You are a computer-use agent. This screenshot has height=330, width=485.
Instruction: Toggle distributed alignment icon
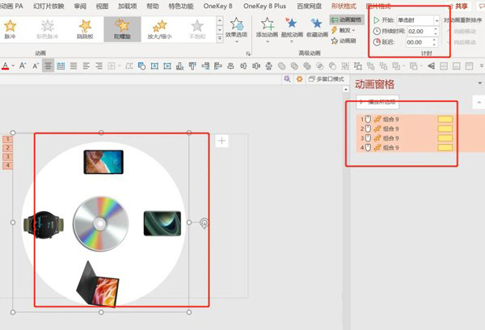point(61,66)
